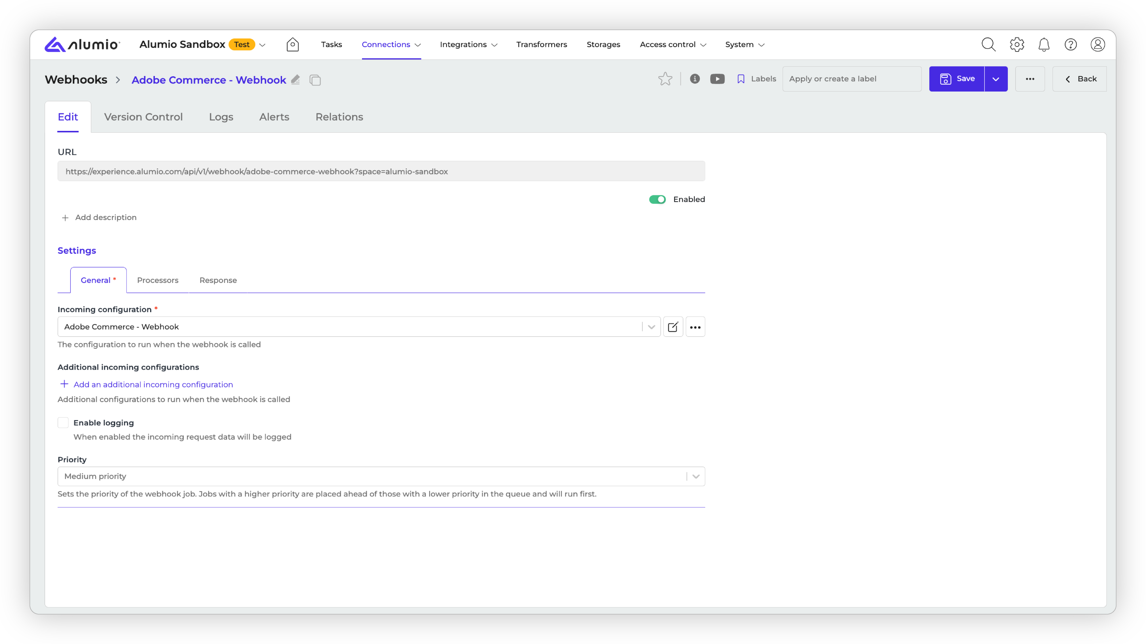Copy the webhook using duplicate icon

(x=315, y=80)
